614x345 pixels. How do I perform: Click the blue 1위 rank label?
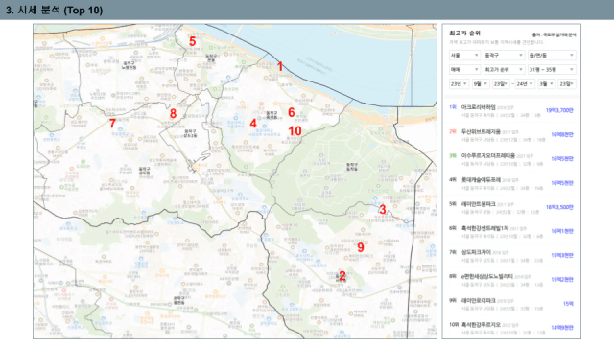pos(453,107)
